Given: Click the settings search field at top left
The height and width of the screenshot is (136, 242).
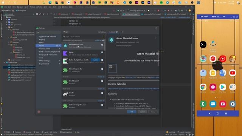Looking at the screenshot, I should 48,32.
